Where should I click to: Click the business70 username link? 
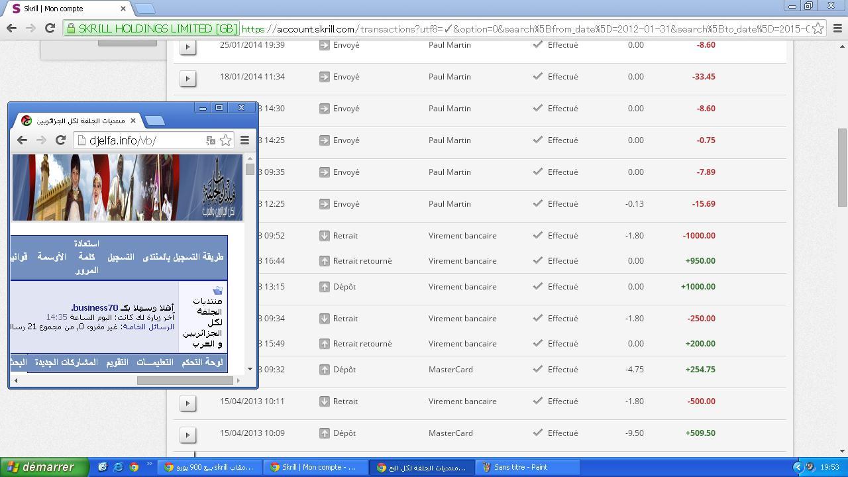pos(95,307)
